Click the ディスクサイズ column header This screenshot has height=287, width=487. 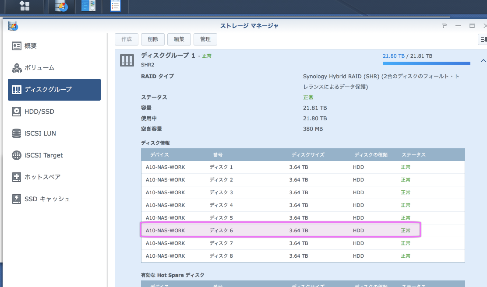(308, 155)
